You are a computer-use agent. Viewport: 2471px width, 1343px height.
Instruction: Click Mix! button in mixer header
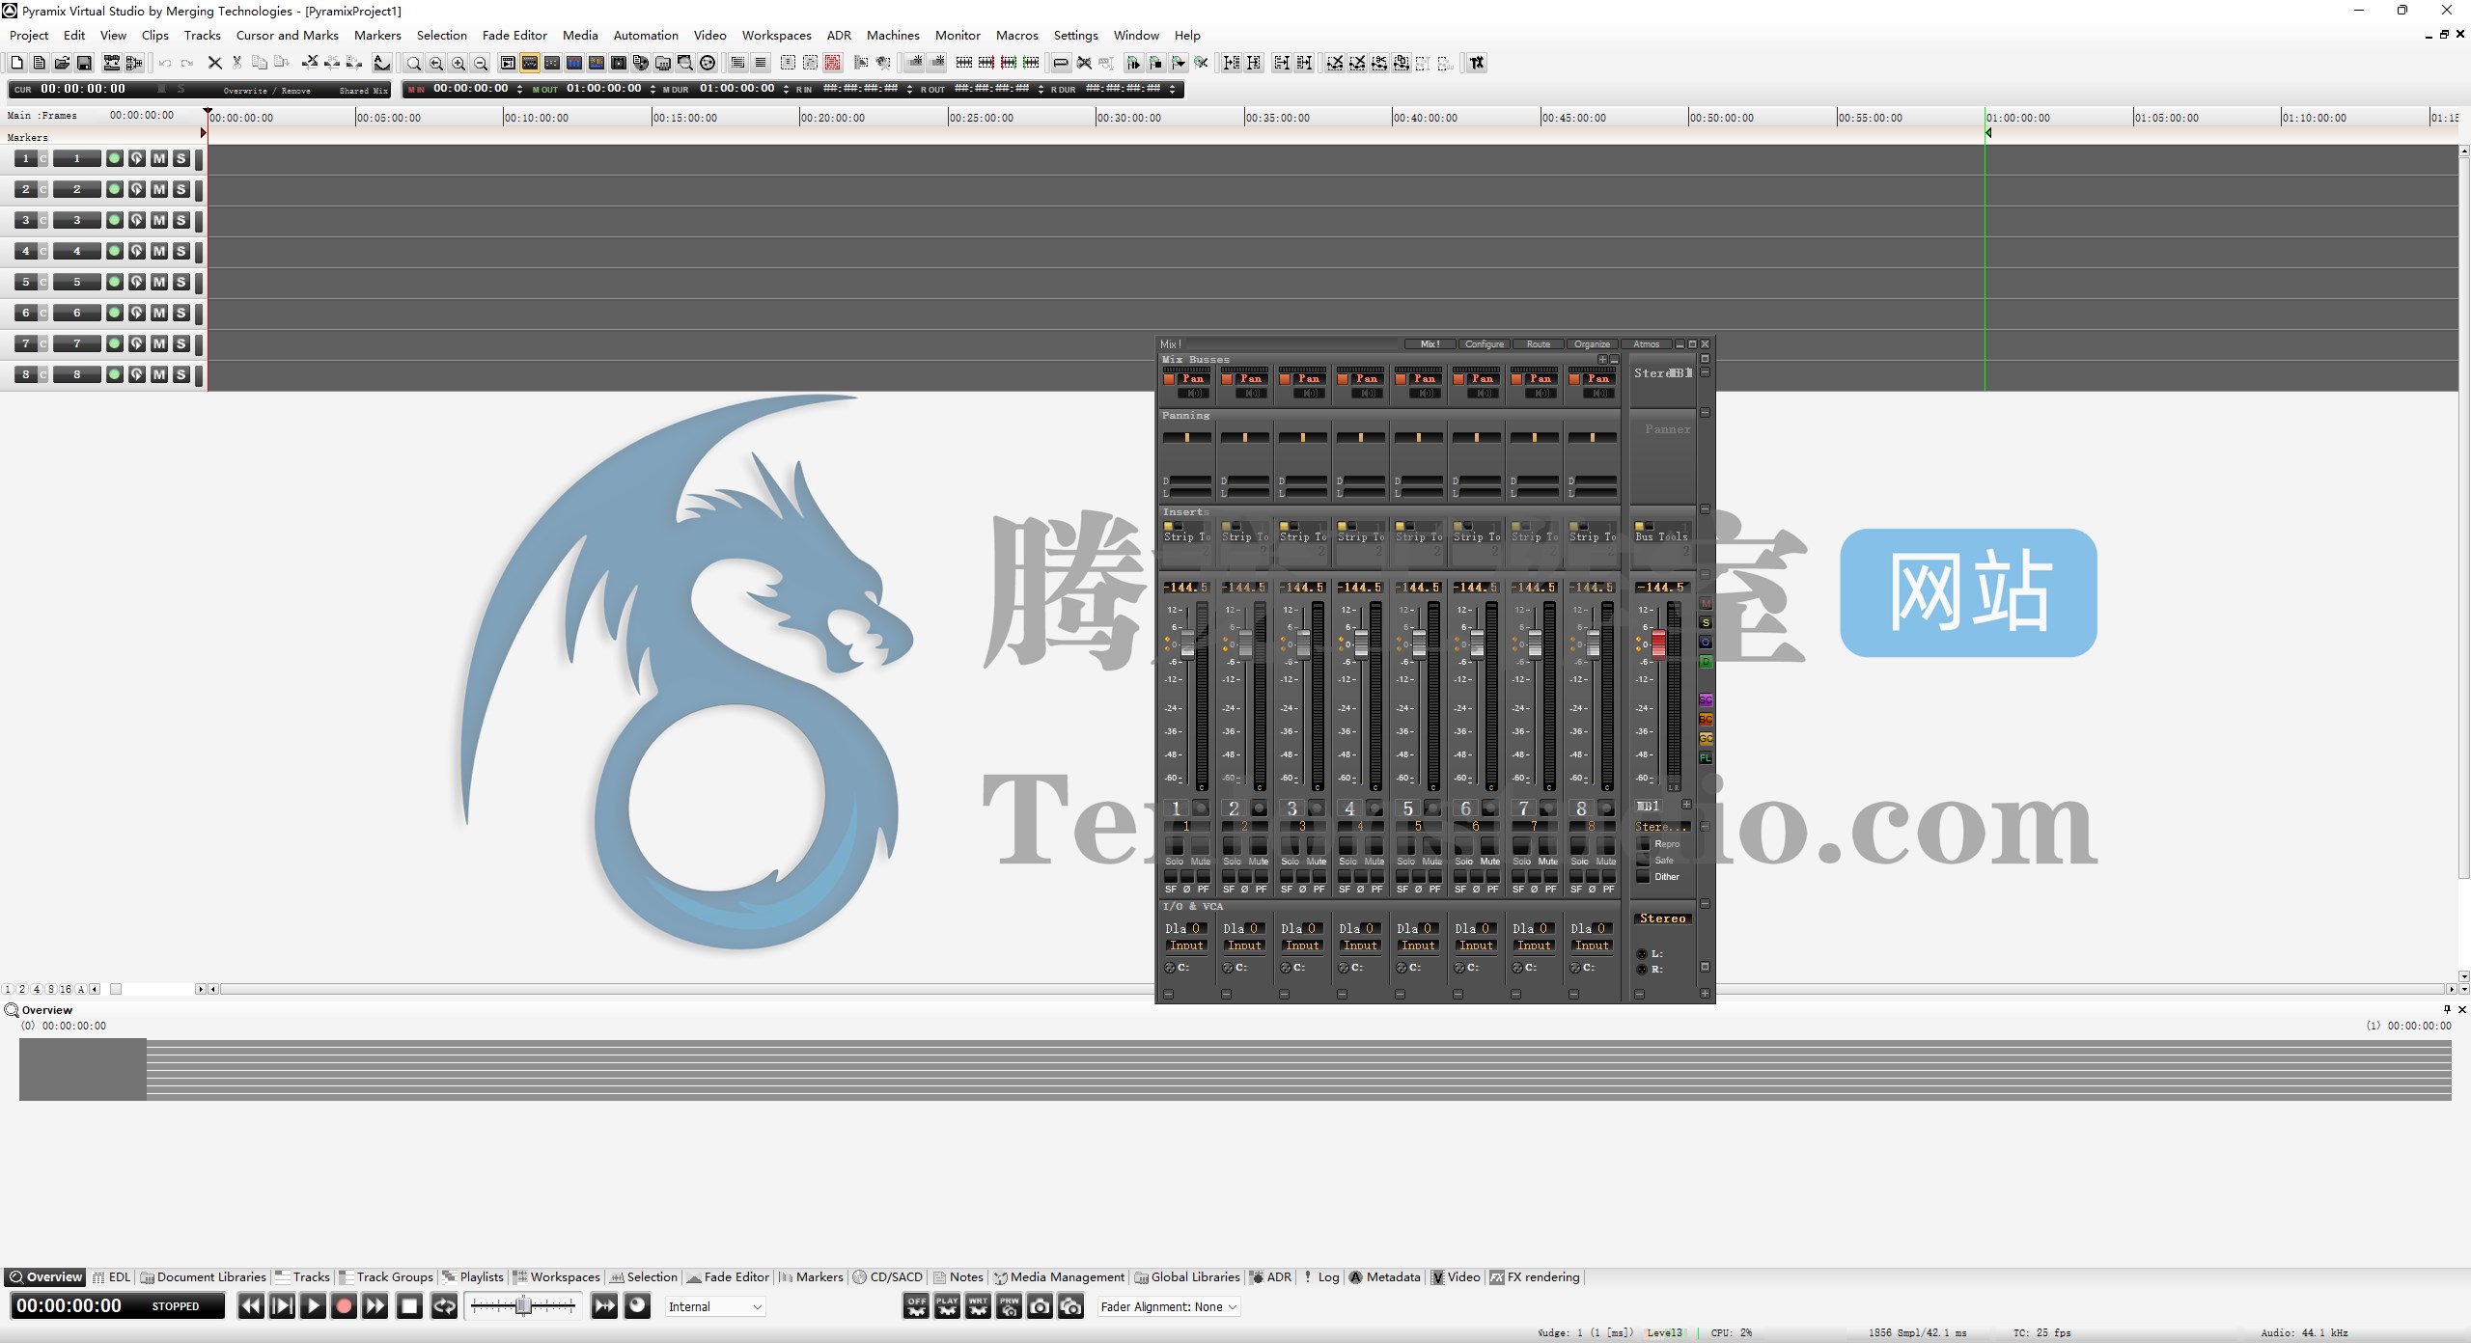point(1430,344)
